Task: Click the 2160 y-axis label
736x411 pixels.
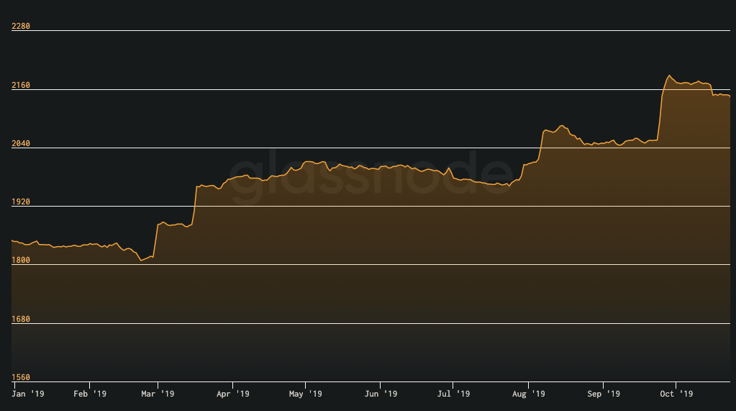Action: coord(21,85)
